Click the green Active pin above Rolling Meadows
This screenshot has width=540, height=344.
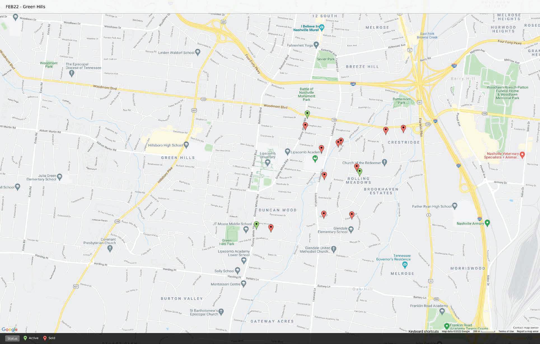360,172
